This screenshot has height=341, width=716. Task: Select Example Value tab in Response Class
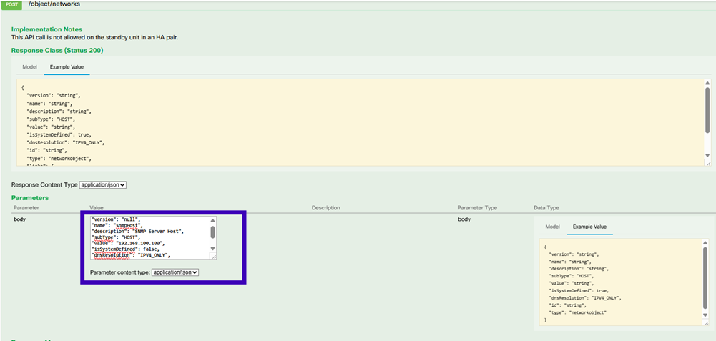click(67, 66)
